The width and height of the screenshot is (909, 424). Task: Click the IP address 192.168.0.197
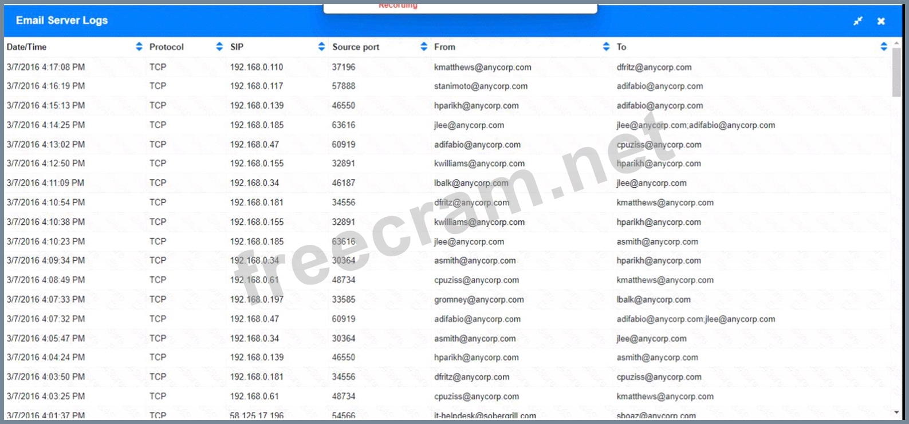coord(257,300)
